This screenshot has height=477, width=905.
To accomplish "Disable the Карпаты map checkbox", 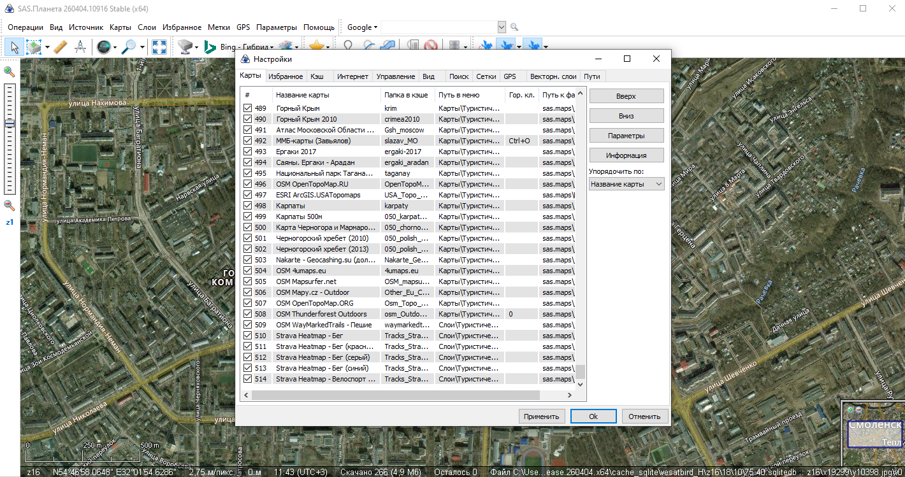I will pos(248,206).
